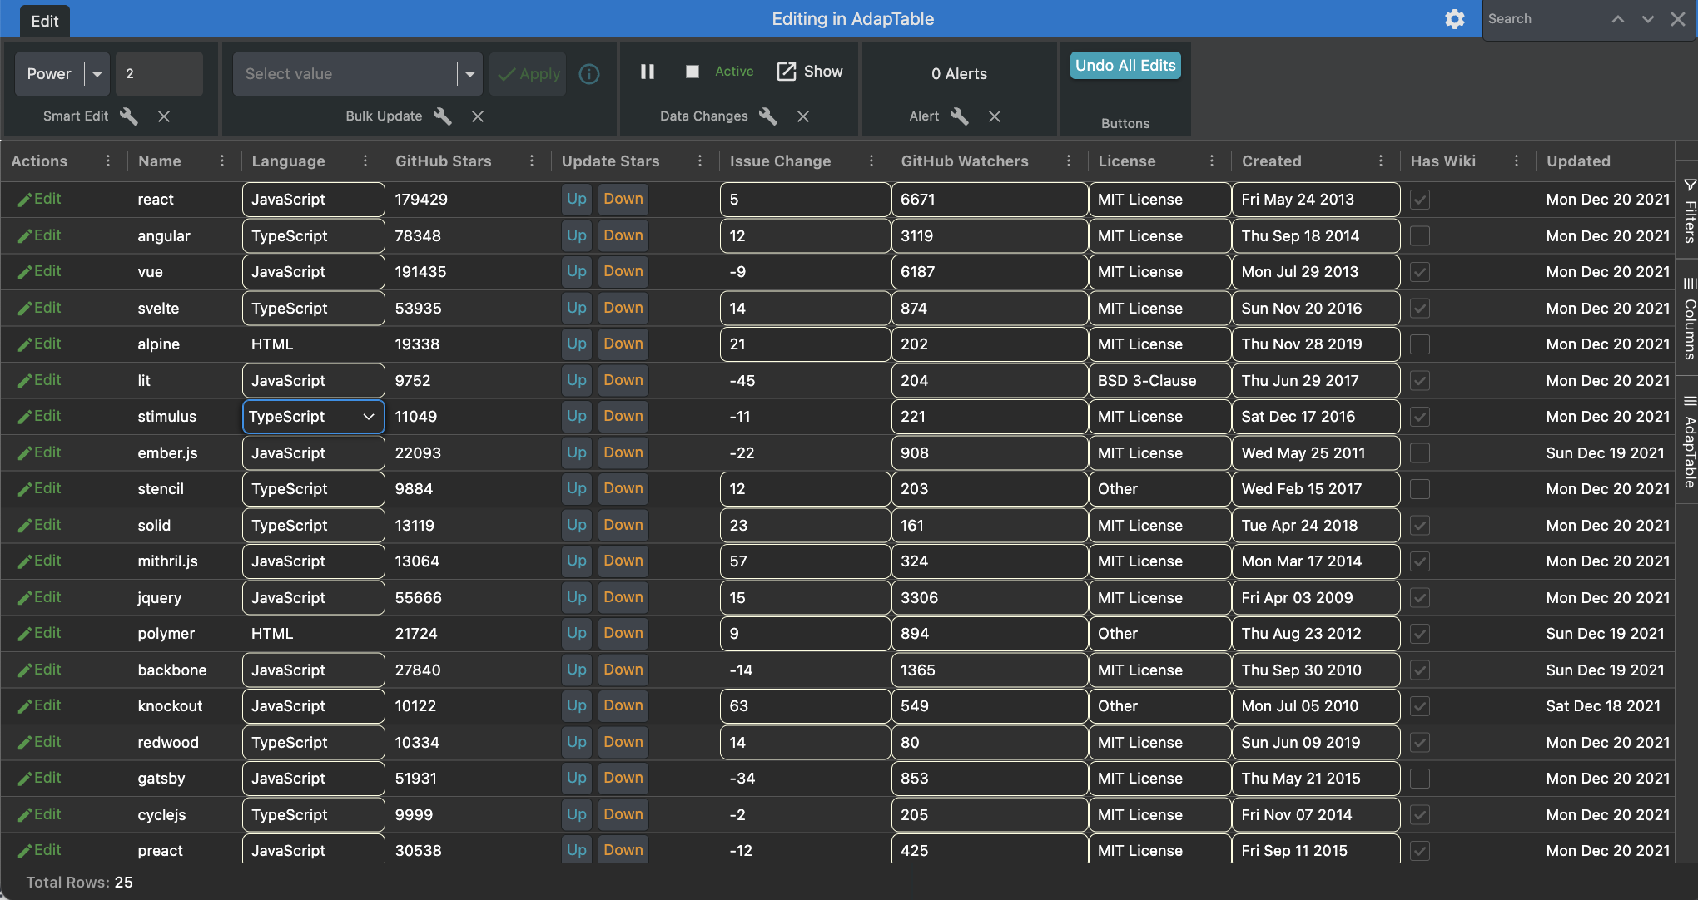Click Undo All Edits button

click(x=1125, y=66)
